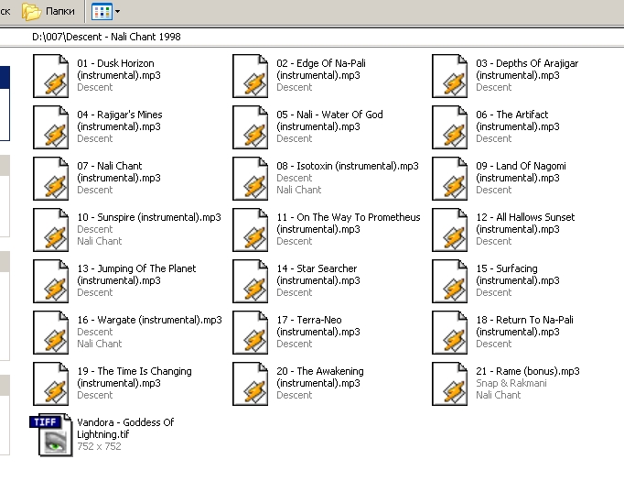624x503 pixels.
Task: Click the Views grid icon in toolbar
Action: pos(102,12)
